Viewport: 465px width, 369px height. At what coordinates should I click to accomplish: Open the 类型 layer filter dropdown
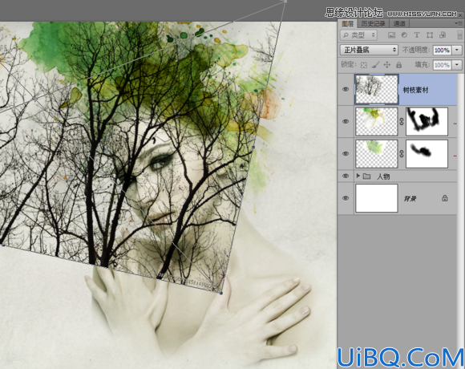(358, 35)
